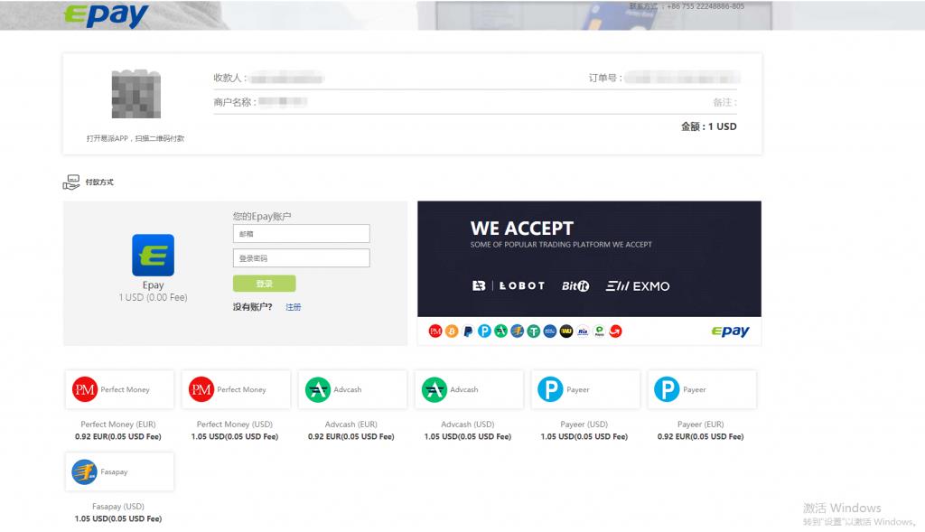This screenshot has width=925, height=532.
Task: Click the Epay logo in header
Action: [107, 14]
